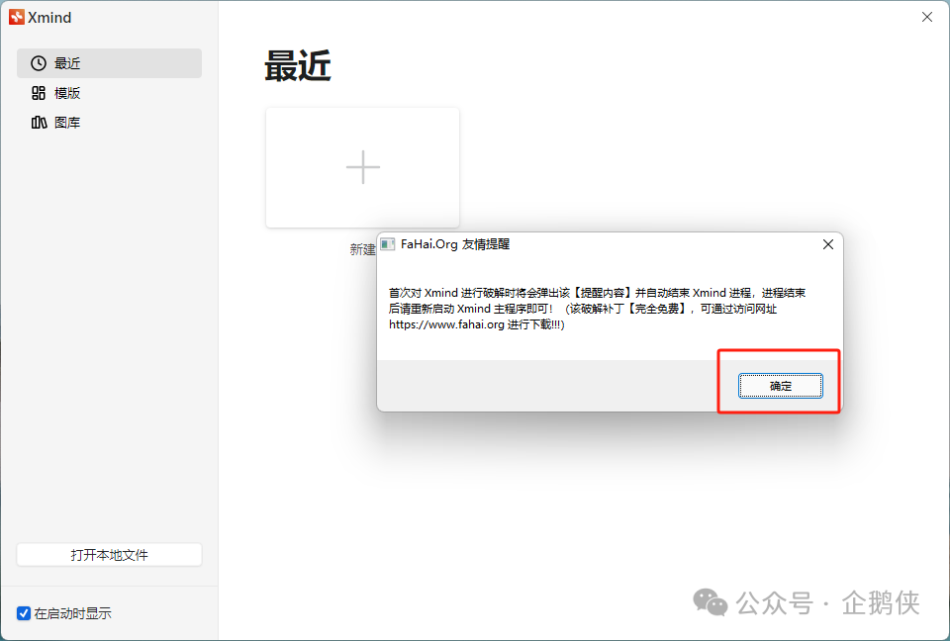Viewport: 950px width, 641px height.
Task: Close the FaHai.Org reminder dialog
Action: click(x=827, y=244)
